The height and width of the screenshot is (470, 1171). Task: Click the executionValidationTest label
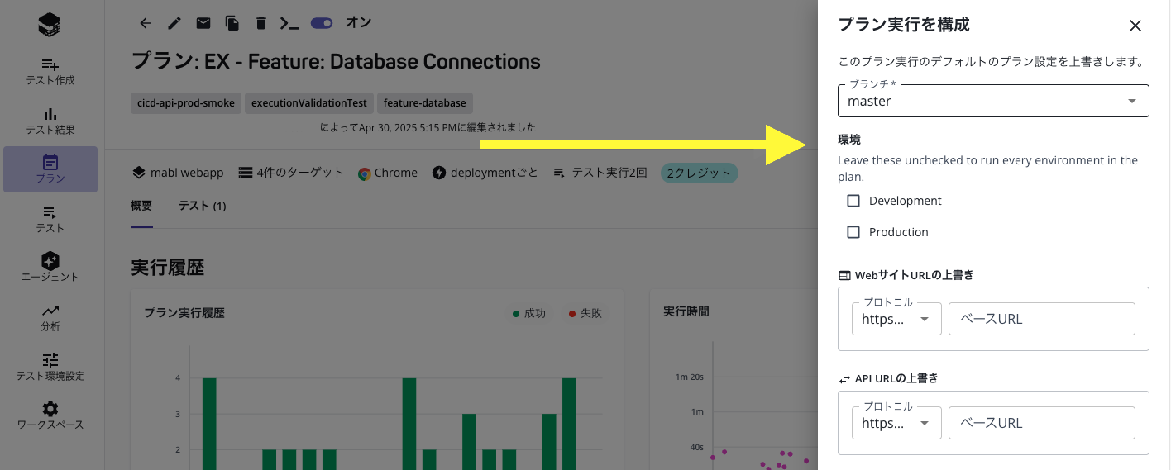(309, 103)
